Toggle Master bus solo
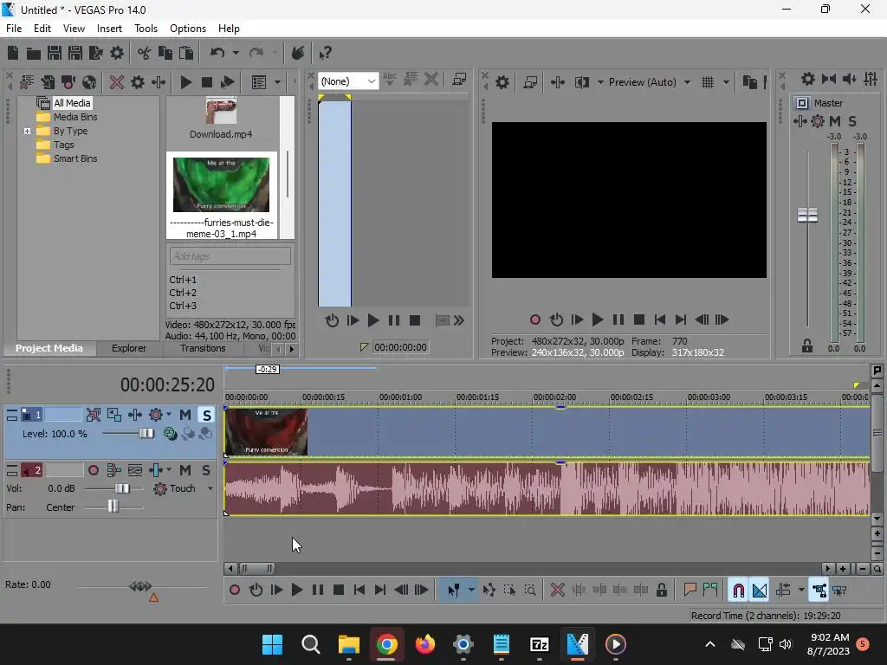The width and height of the screenshot is (887, 665). pyautogui.click(x=852, y=121)
